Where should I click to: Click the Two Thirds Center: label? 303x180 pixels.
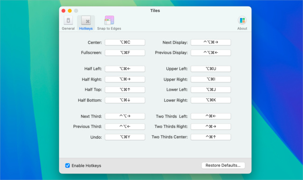tap(170, 137)
